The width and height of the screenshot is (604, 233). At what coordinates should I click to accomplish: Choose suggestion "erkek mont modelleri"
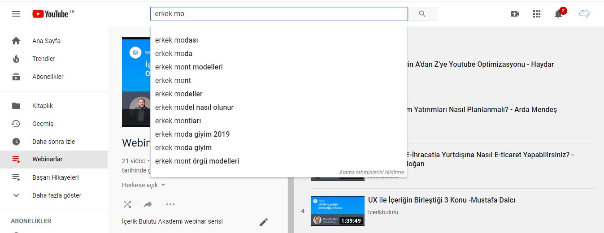coord(189,67)
